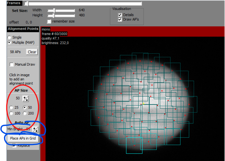Click the '58 APs' count text
The image size is (225, 161).
15,52
